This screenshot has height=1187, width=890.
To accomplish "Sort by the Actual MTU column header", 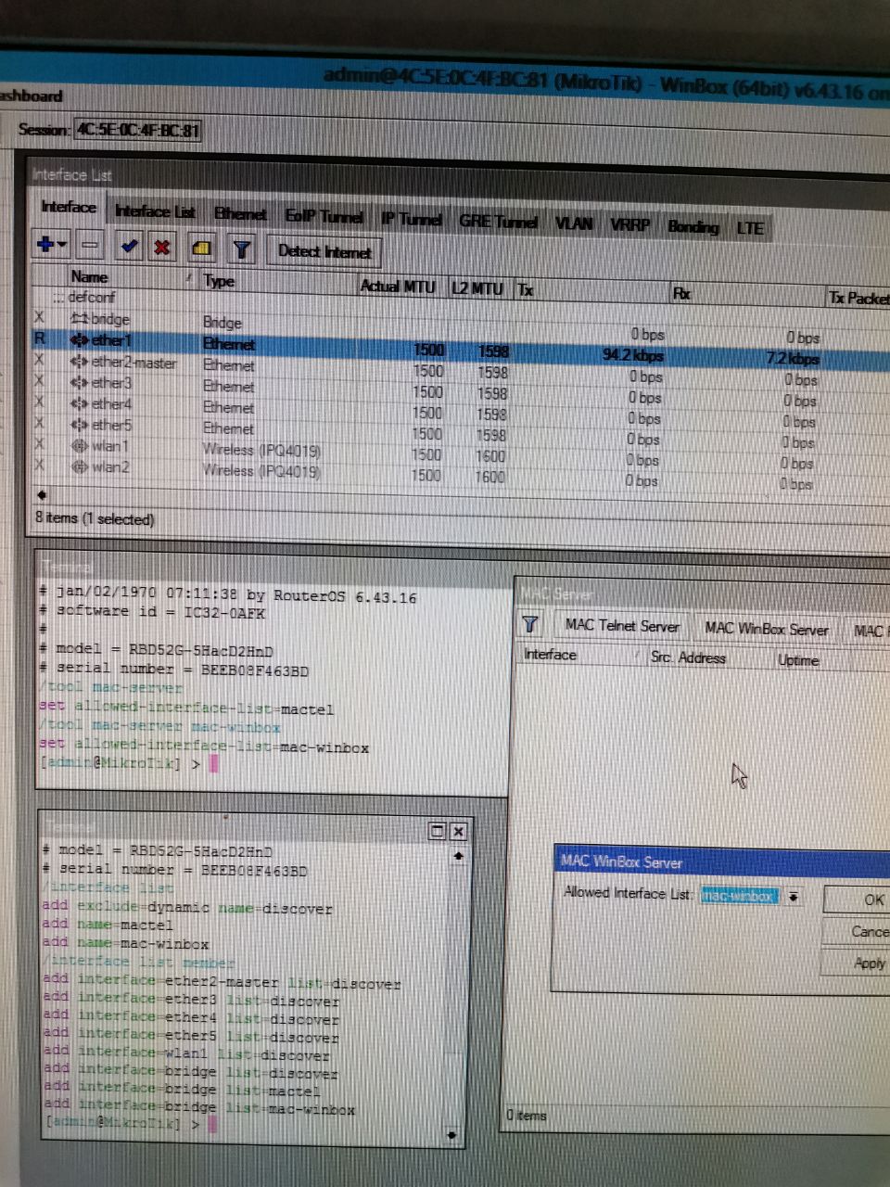I will (402, 286).
